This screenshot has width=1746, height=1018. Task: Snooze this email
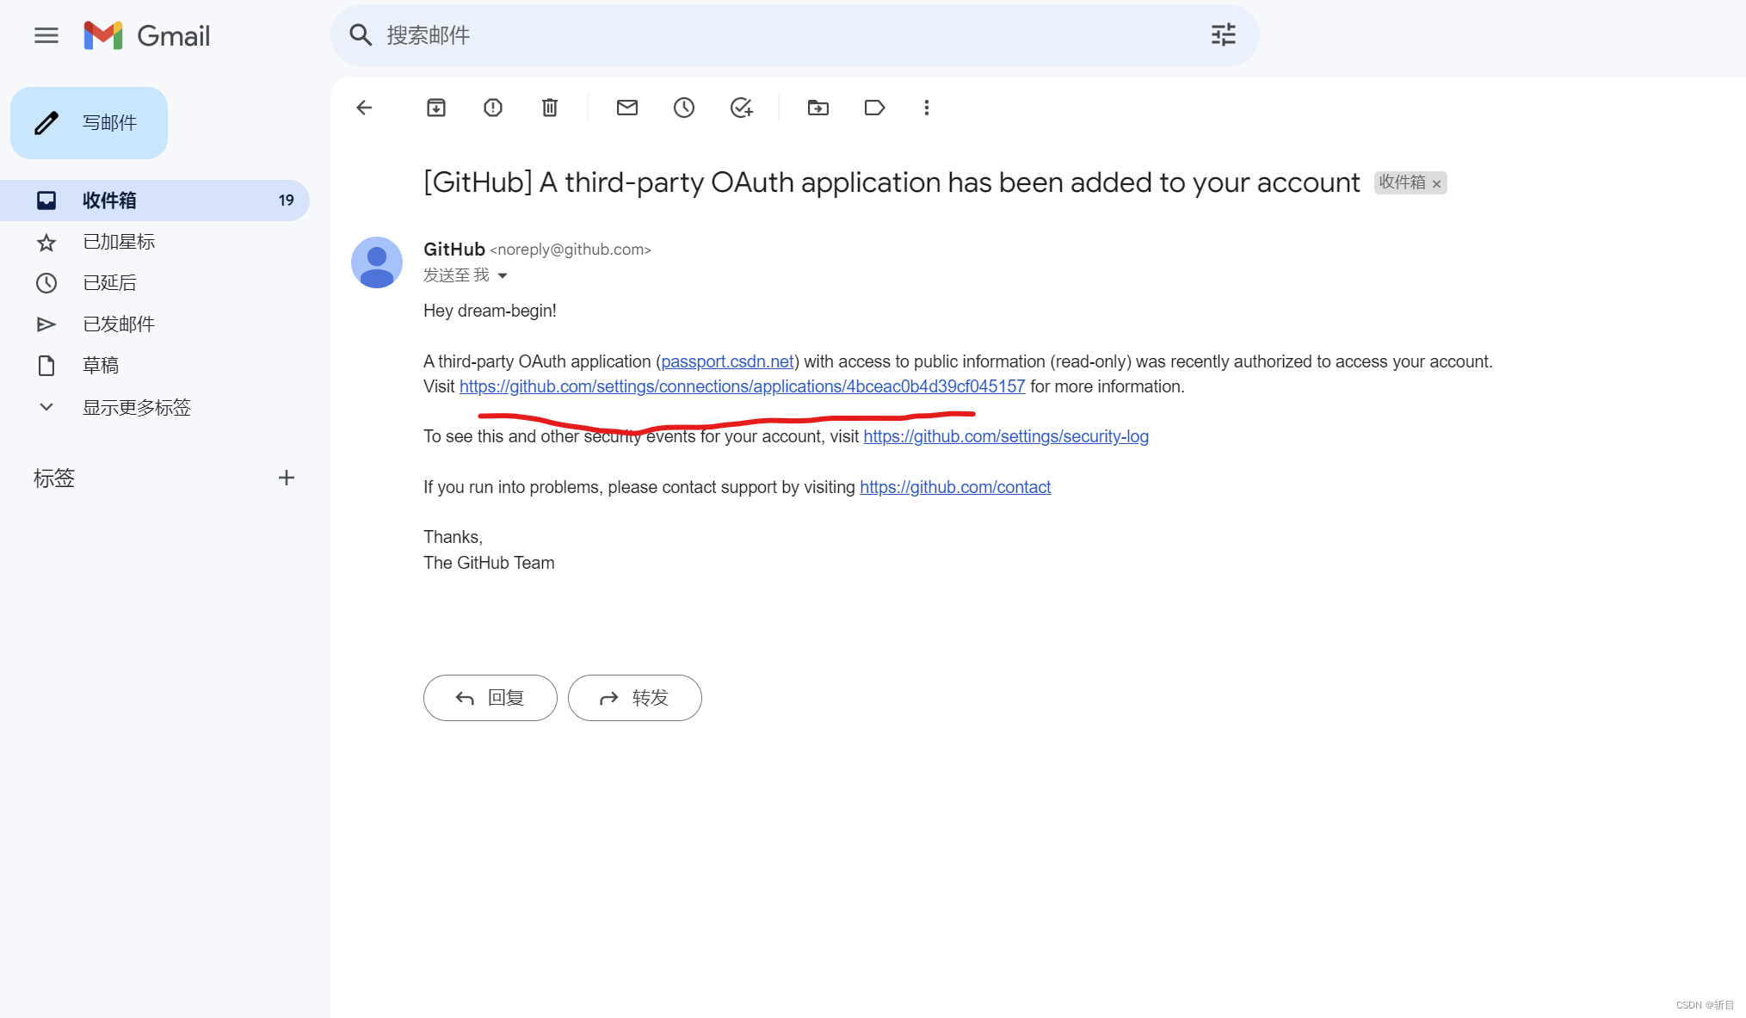tap(684, 108)
